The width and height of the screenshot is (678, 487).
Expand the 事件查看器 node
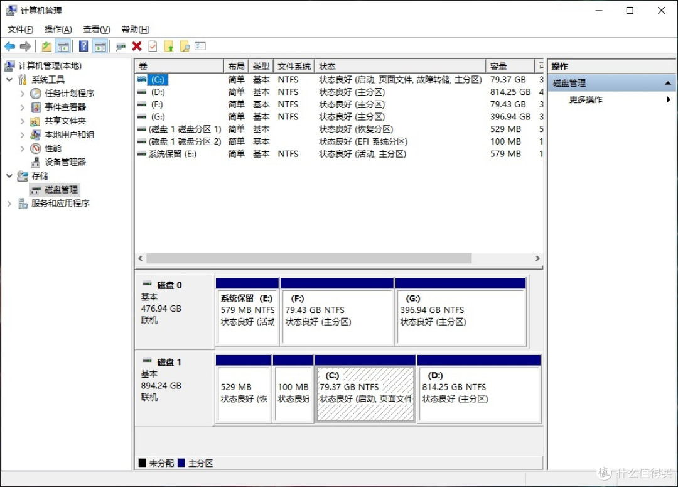click(23, 107)
